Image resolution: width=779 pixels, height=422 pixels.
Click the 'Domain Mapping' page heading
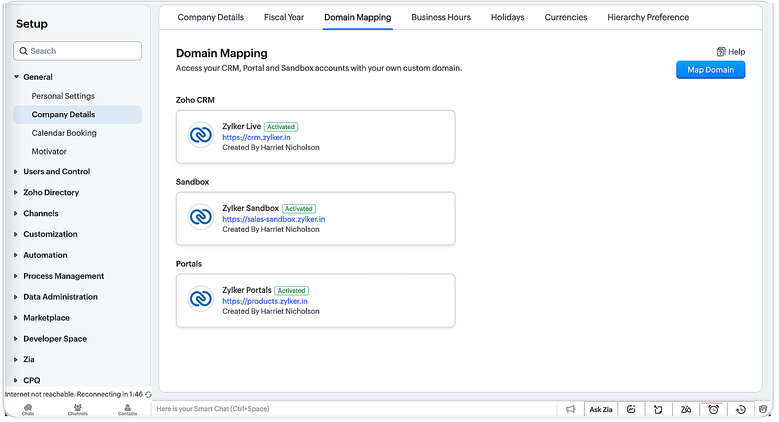(222, 53)
